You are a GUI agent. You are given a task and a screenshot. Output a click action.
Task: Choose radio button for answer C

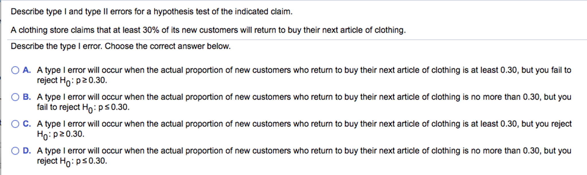click(15, 124)
